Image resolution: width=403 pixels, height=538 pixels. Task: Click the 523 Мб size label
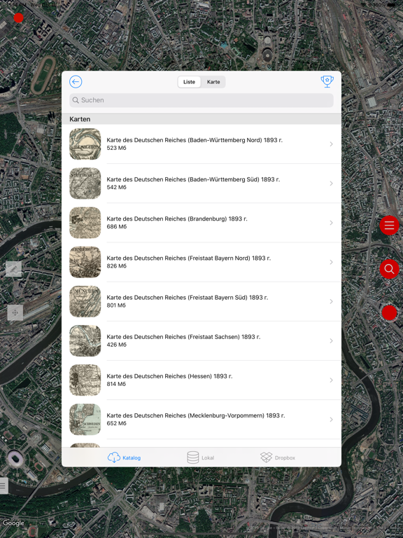[117, 148]
